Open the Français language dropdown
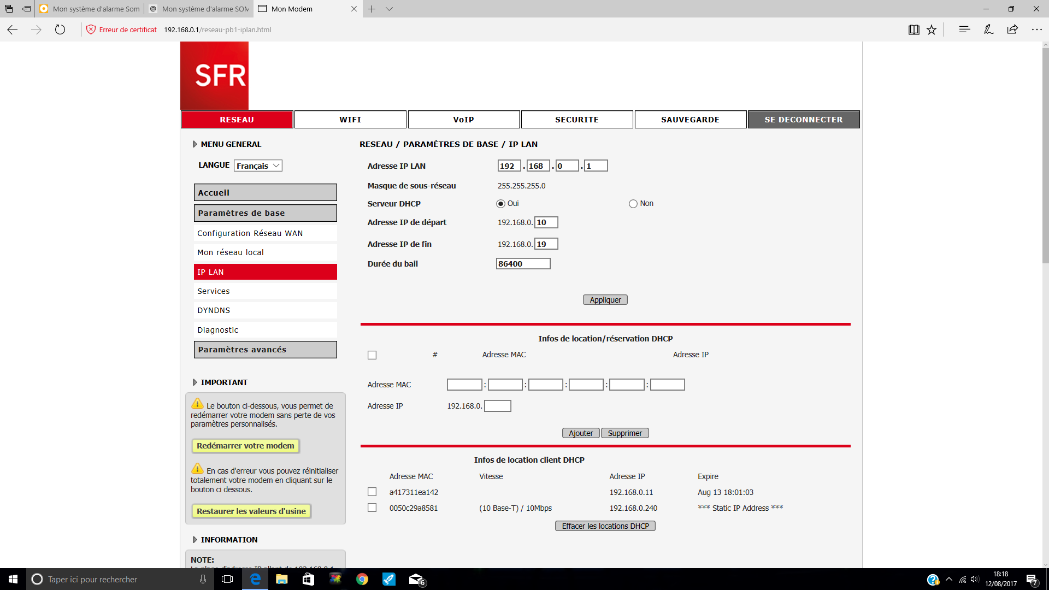The image size is (1049, 590). click(258, 166)
